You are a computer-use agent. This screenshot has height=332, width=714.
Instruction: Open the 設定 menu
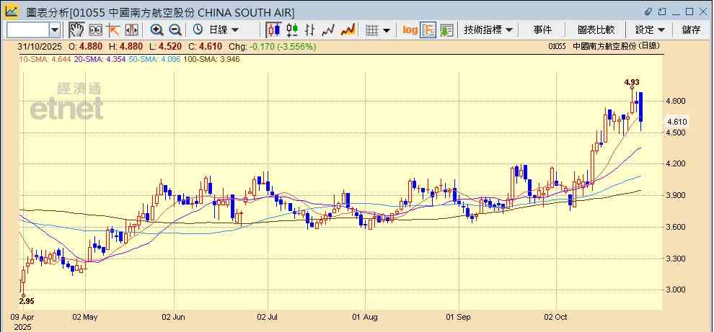649,30
